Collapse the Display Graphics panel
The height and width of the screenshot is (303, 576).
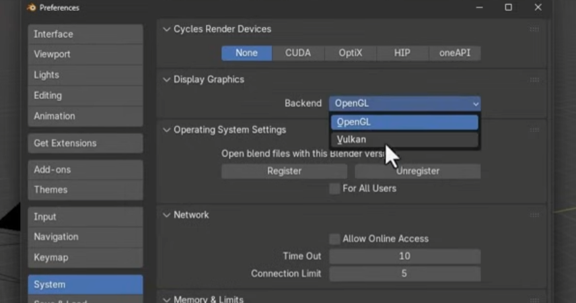click(x=167, y=79)
